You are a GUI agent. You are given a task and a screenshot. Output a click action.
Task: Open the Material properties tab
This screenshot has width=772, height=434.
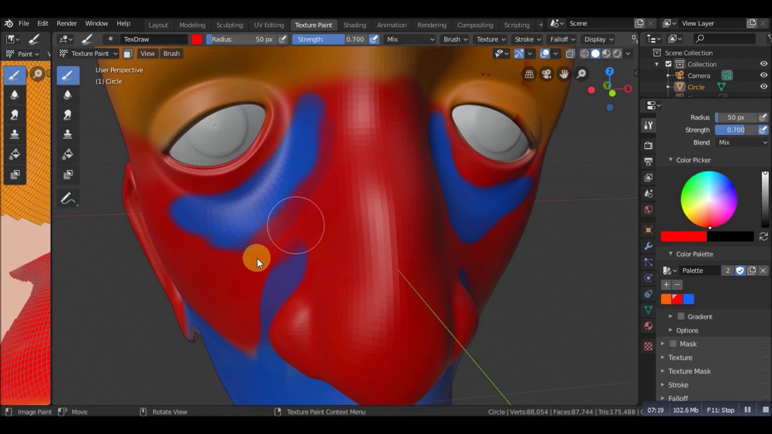coord(648,326)
